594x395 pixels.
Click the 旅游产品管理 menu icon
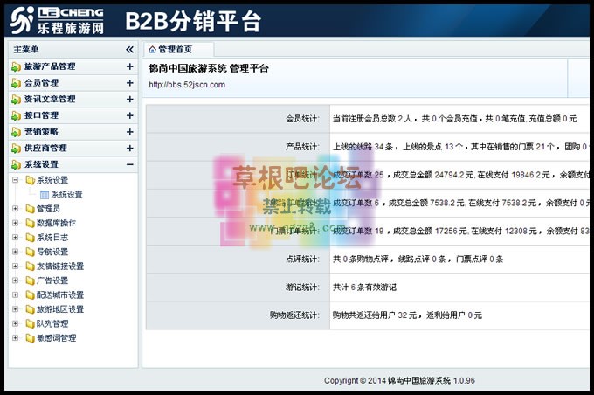(16, 66)
